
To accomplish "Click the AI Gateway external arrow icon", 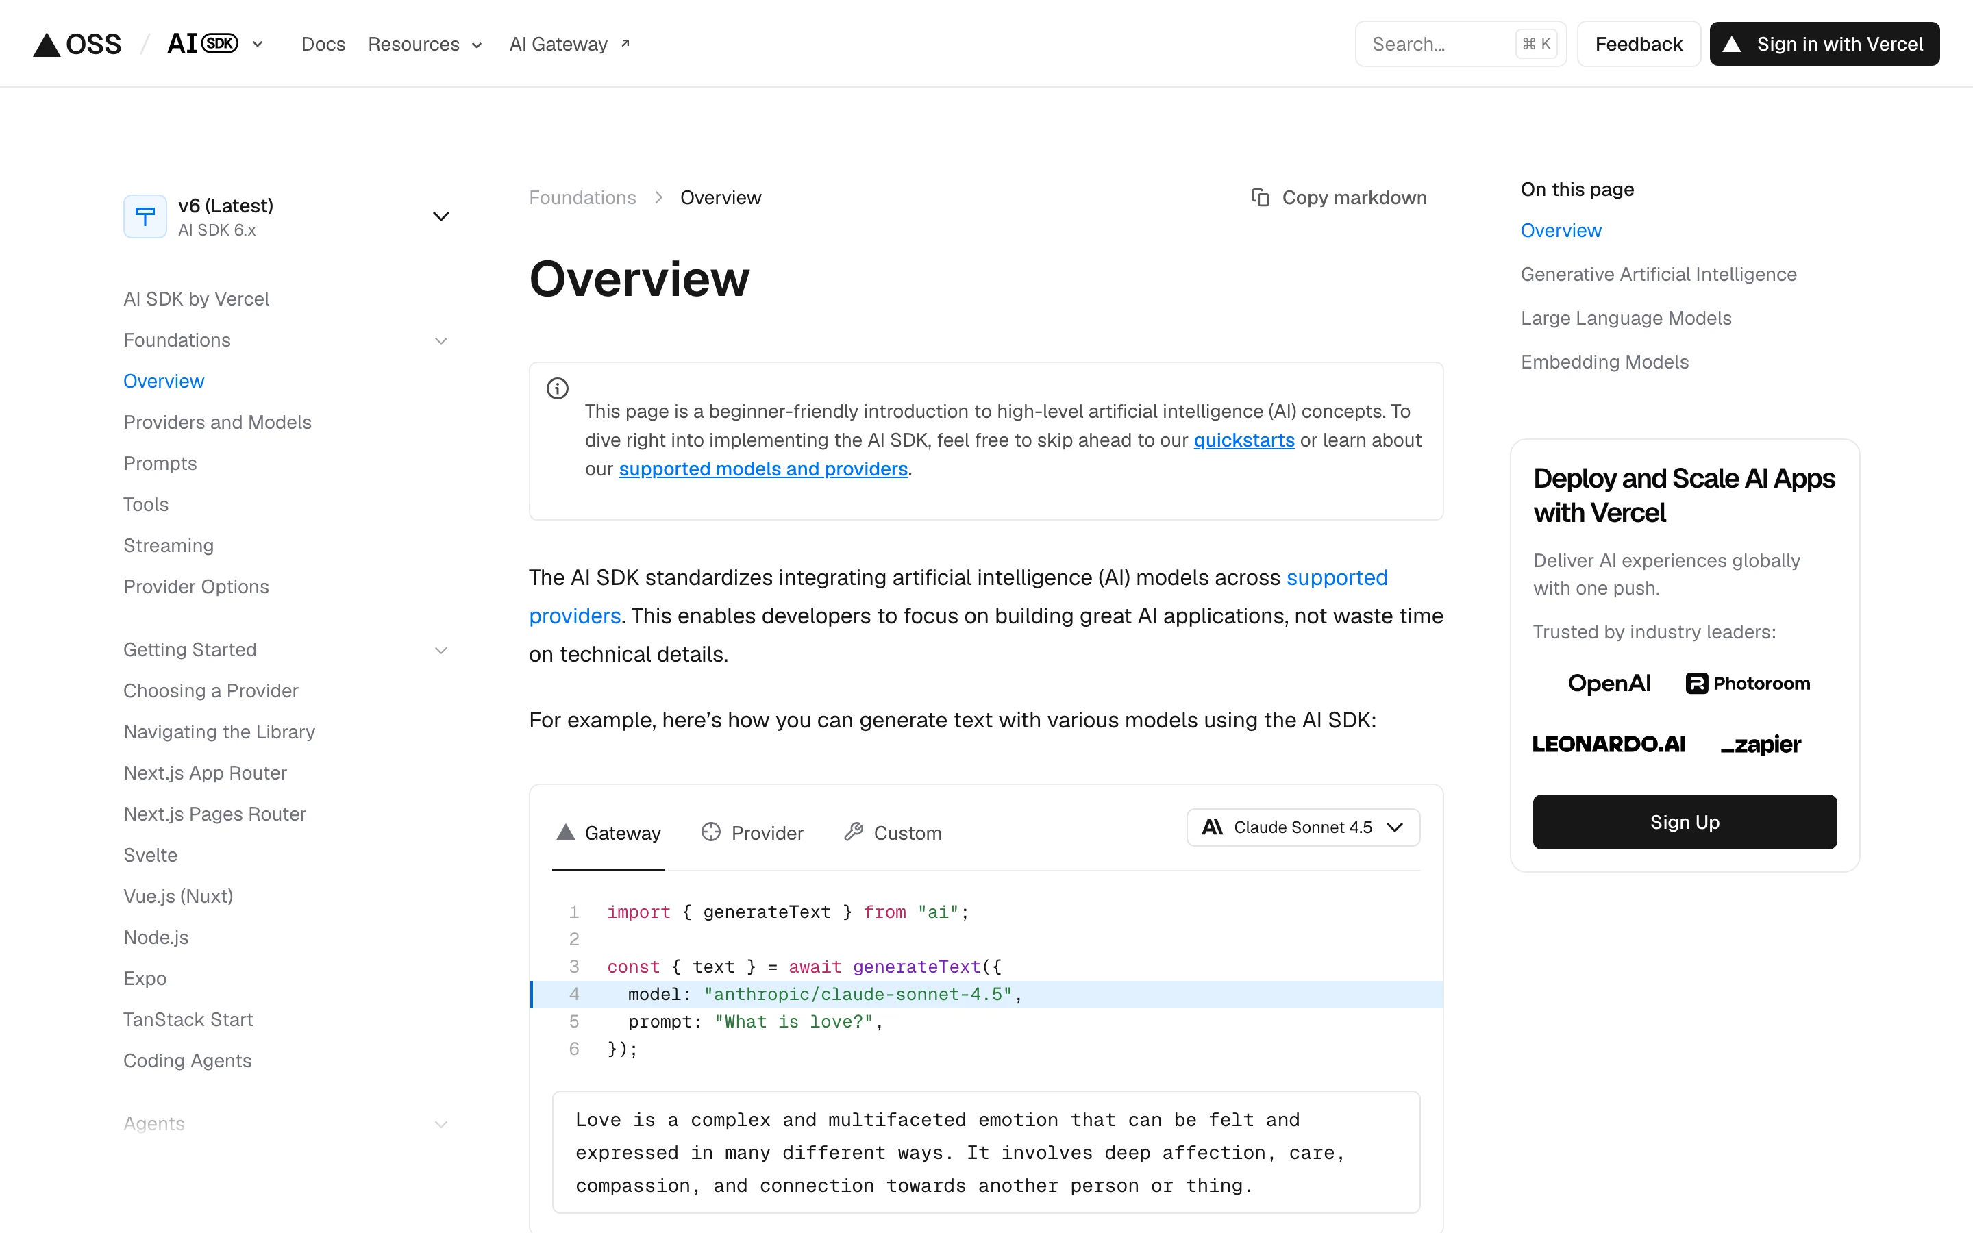I will coord(625,43).
